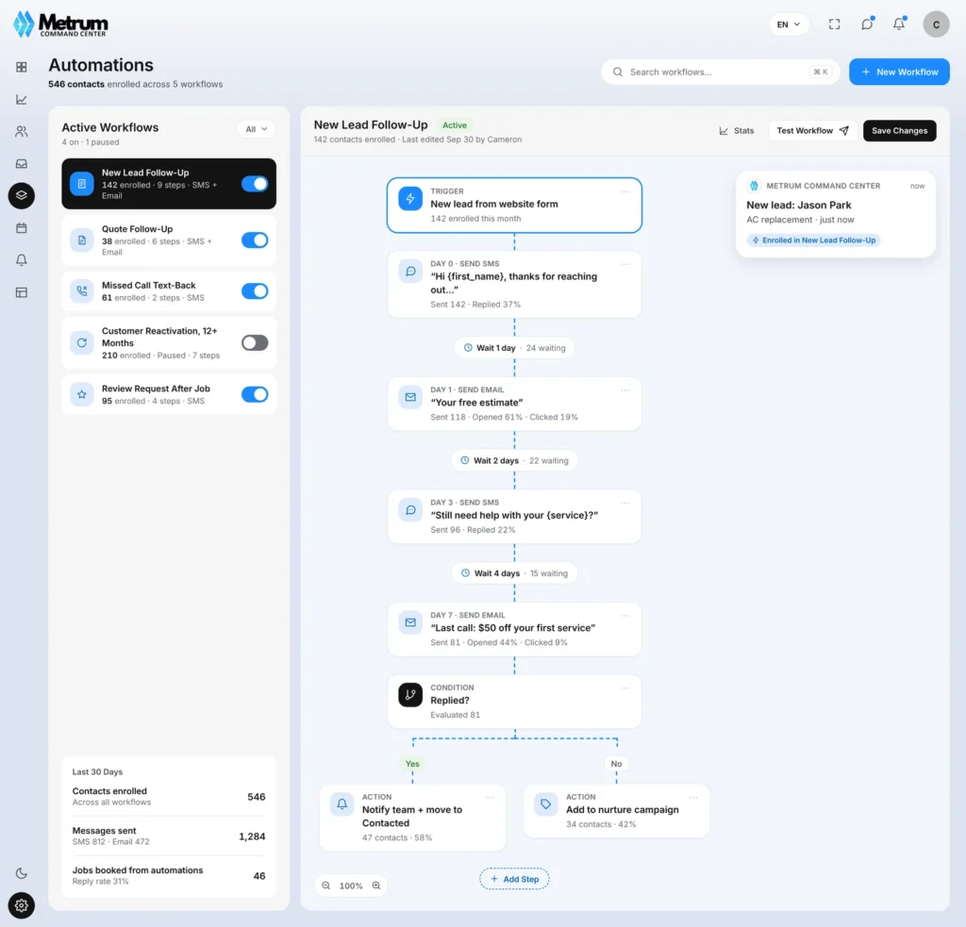Open the contacts people icon in sidebar

[22, 131]
